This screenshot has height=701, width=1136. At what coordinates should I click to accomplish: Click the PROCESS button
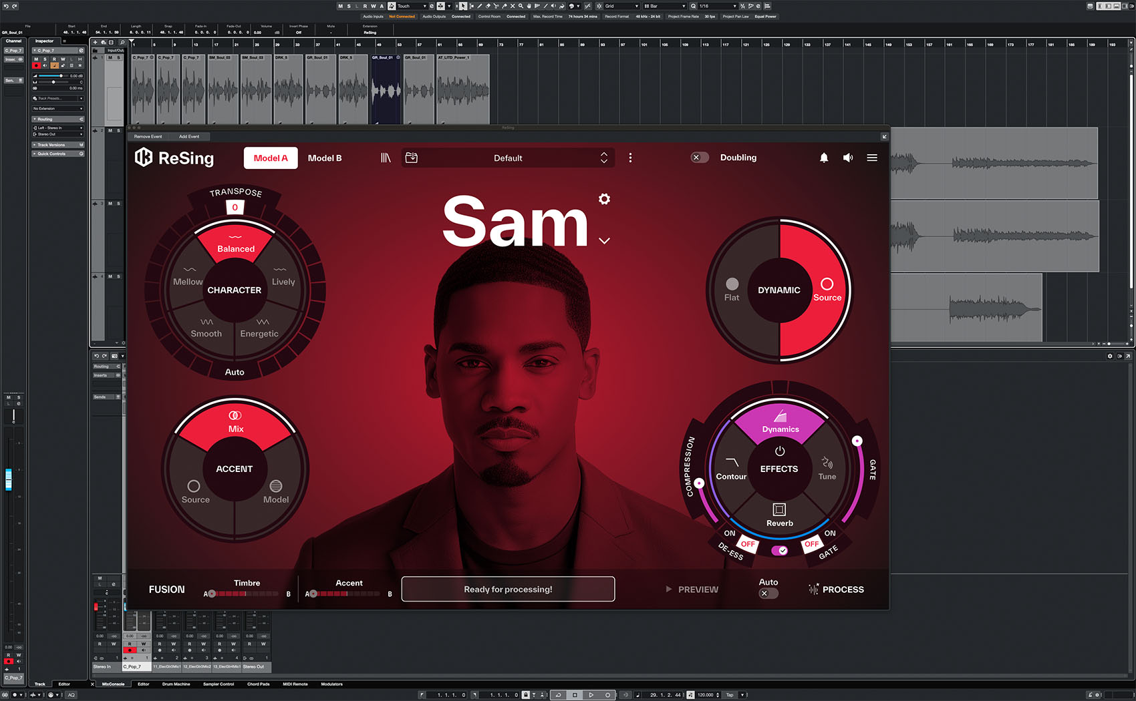coord(836,590)
